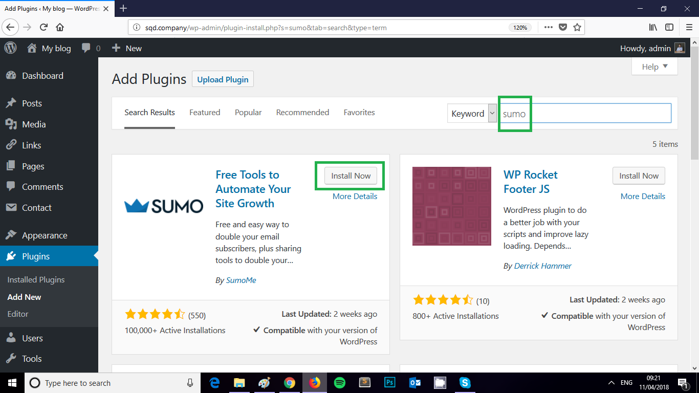Open Photoshop from taskbar
Screen dimensions: 699x393
[389, 383]
